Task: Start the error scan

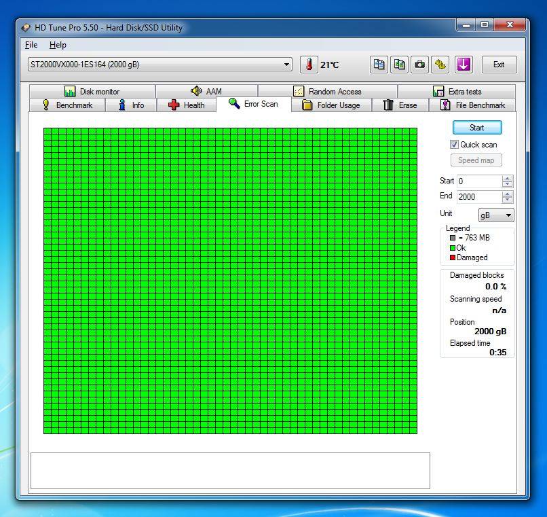Action: pyautogui.click(x=477, y=128)
